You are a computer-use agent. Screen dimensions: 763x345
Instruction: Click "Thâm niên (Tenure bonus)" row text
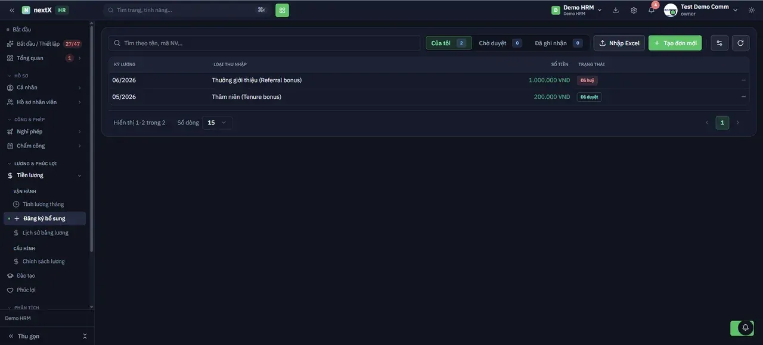tap(246, 97)
